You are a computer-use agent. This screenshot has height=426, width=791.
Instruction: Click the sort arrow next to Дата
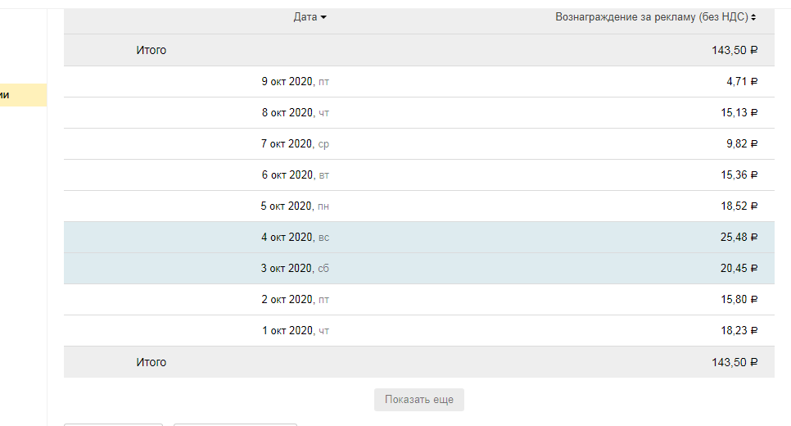pyautogui.click(x=323, y=17)
